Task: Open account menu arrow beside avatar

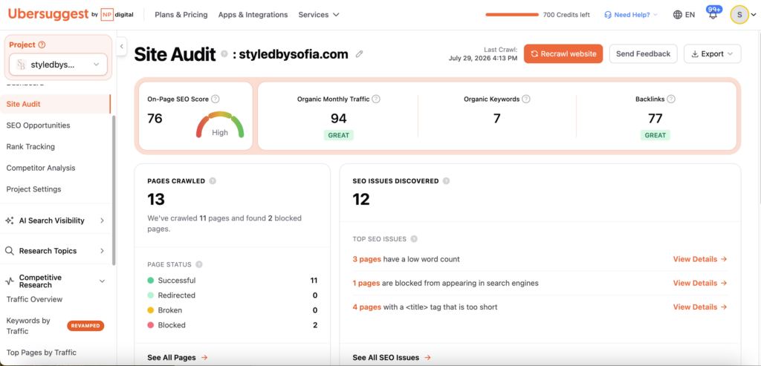Action: tap(754, 15)
